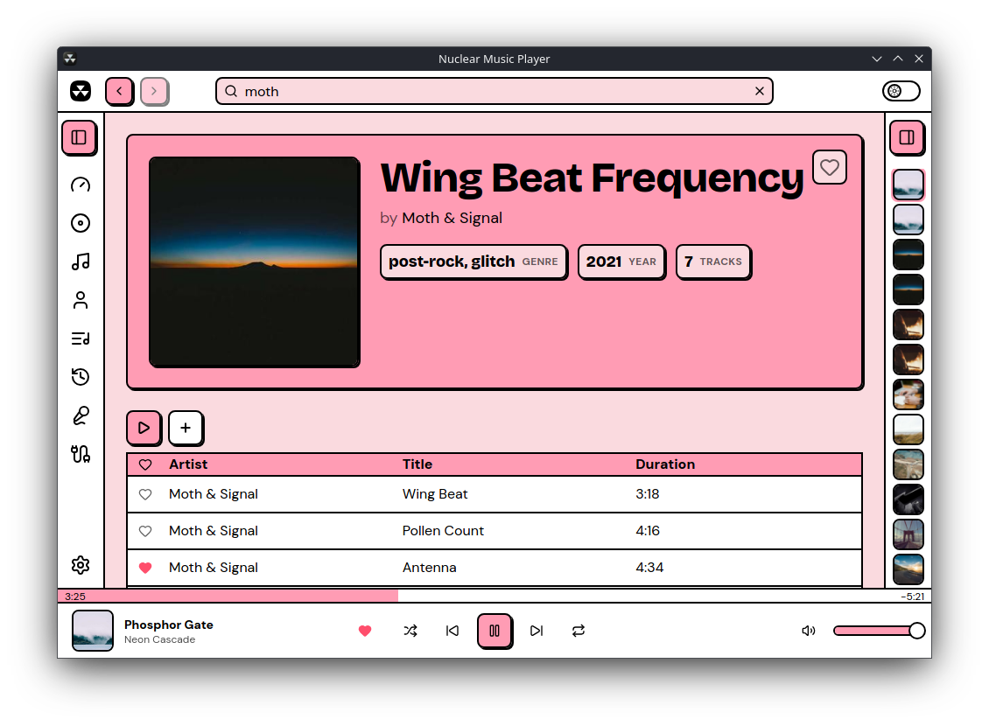The width and height of the screenshot is (989, 726).
Task: Open the Dashboard gauge icon
Action: (81, 185)
